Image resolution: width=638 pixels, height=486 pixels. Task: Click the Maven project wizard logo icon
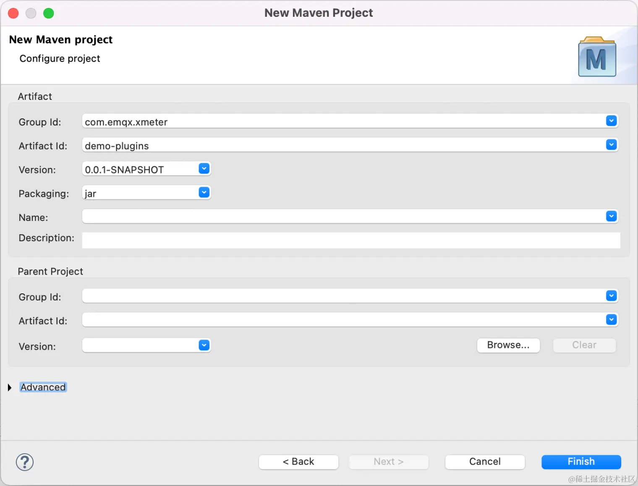596,57
